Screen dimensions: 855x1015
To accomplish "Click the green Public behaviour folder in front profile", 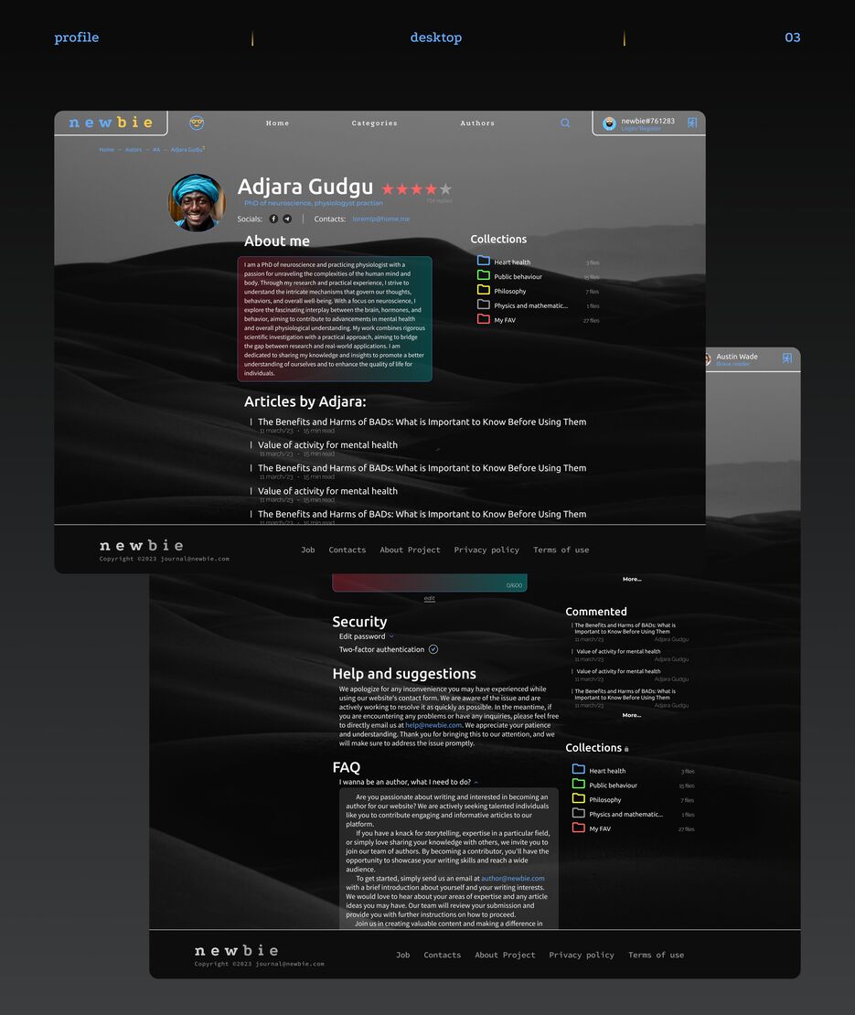I will 484,275.
